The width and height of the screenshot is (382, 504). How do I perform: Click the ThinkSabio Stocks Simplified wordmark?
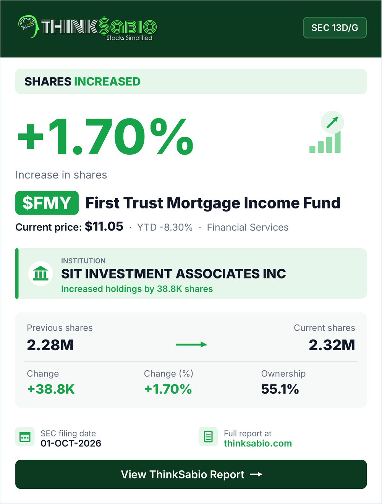pyautogui.click(x=99, y=28)
